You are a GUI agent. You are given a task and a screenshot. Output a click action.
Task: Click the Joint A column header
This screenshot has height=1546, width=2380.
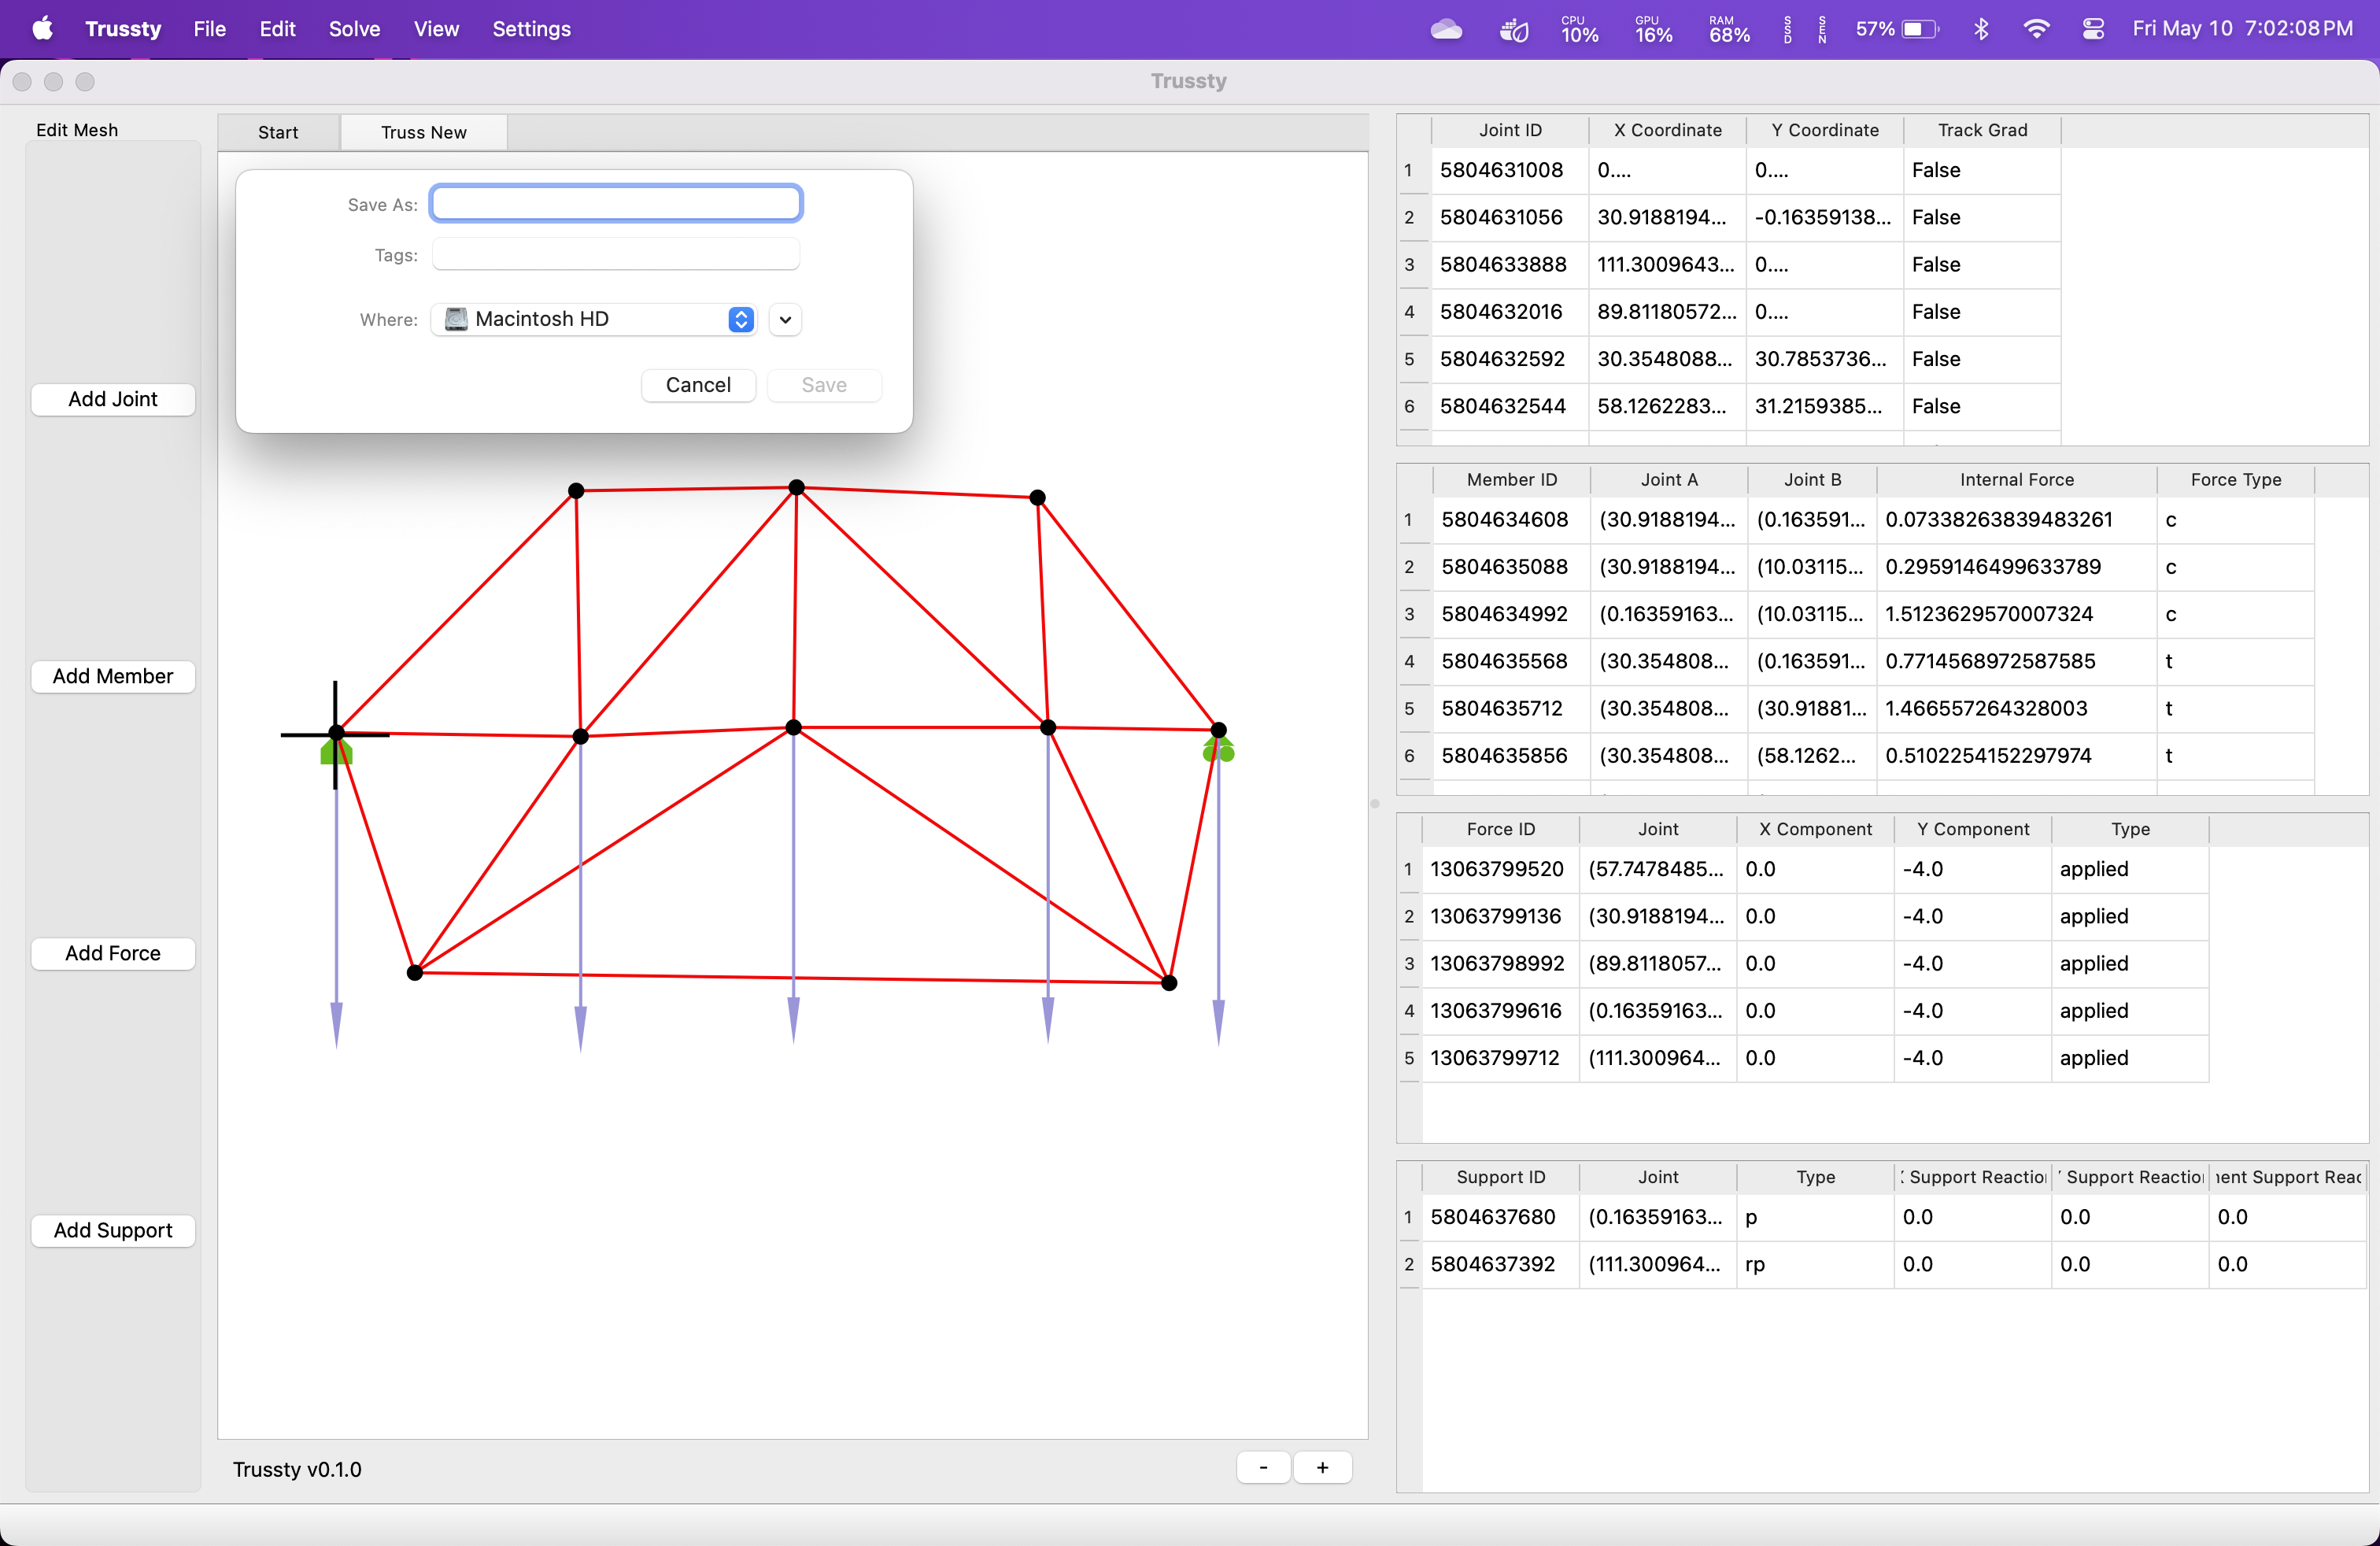[x=1669, y=480]
